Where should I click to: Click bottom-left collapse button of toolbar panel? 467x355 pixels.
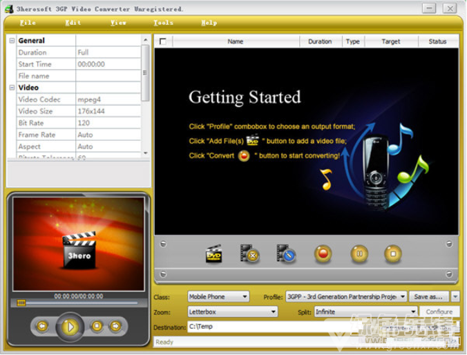tap(163, 274)
